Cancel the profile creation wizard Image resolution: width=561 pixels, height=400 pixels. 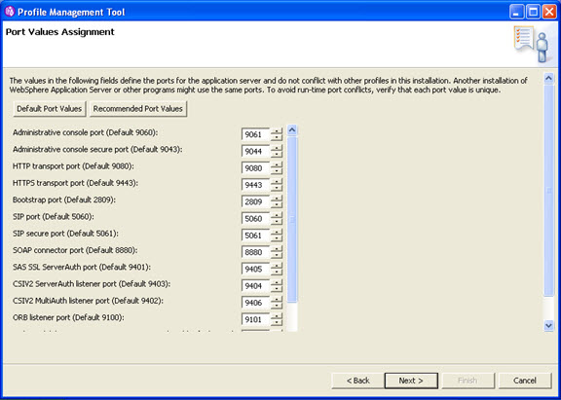525,381
